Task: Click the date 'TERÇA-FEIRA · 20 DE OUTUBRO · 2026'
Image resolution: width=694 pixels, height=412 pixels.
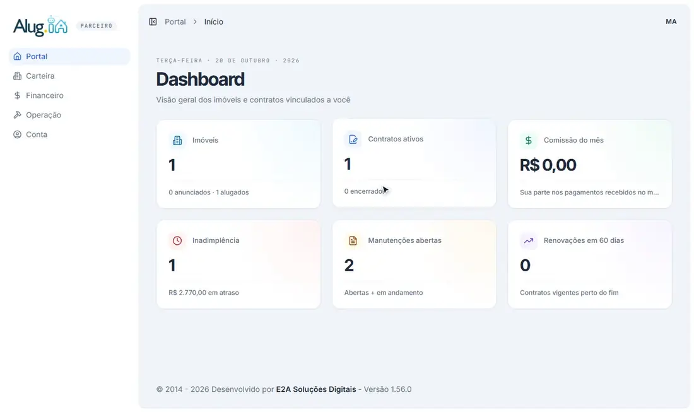Action: 228,61
